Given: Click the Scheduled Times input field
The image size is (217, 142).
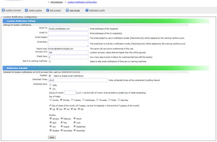Looking at the screenshot, I should 78,80.
